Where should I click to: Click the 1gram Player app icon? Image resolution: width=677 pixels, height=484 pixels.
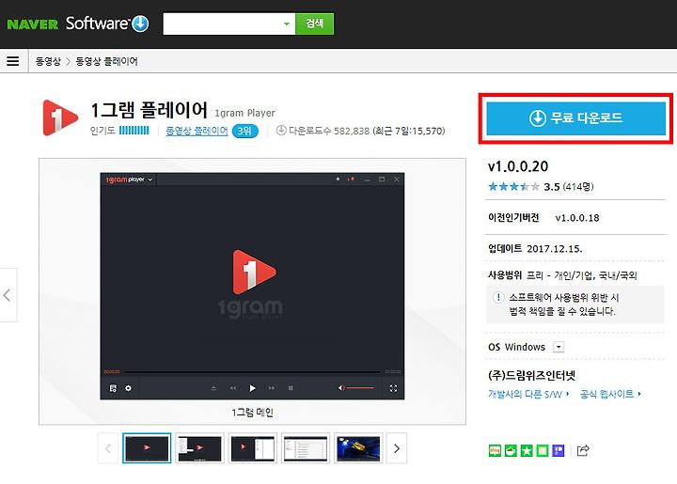click(60, 117)
